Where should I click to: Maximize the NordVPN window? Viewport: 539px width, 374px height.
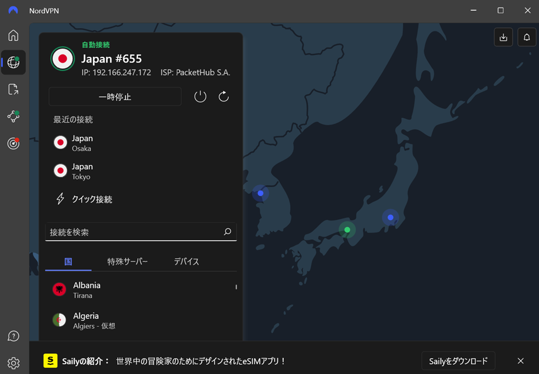[x=500, y=10]
